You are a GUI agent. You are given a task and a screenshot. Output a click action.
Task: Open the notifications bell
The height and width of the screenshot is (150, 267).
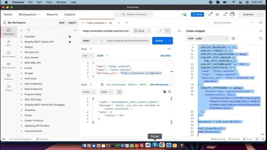225,15
